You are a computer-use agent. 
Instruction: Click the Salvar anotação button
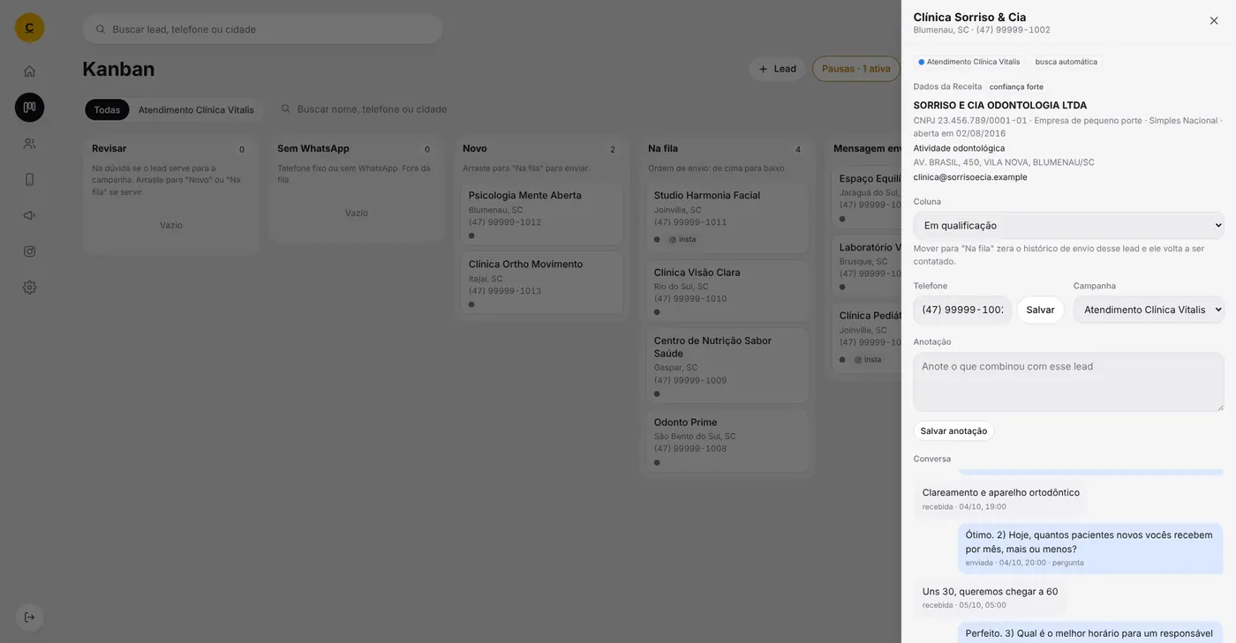click(953, 431)
